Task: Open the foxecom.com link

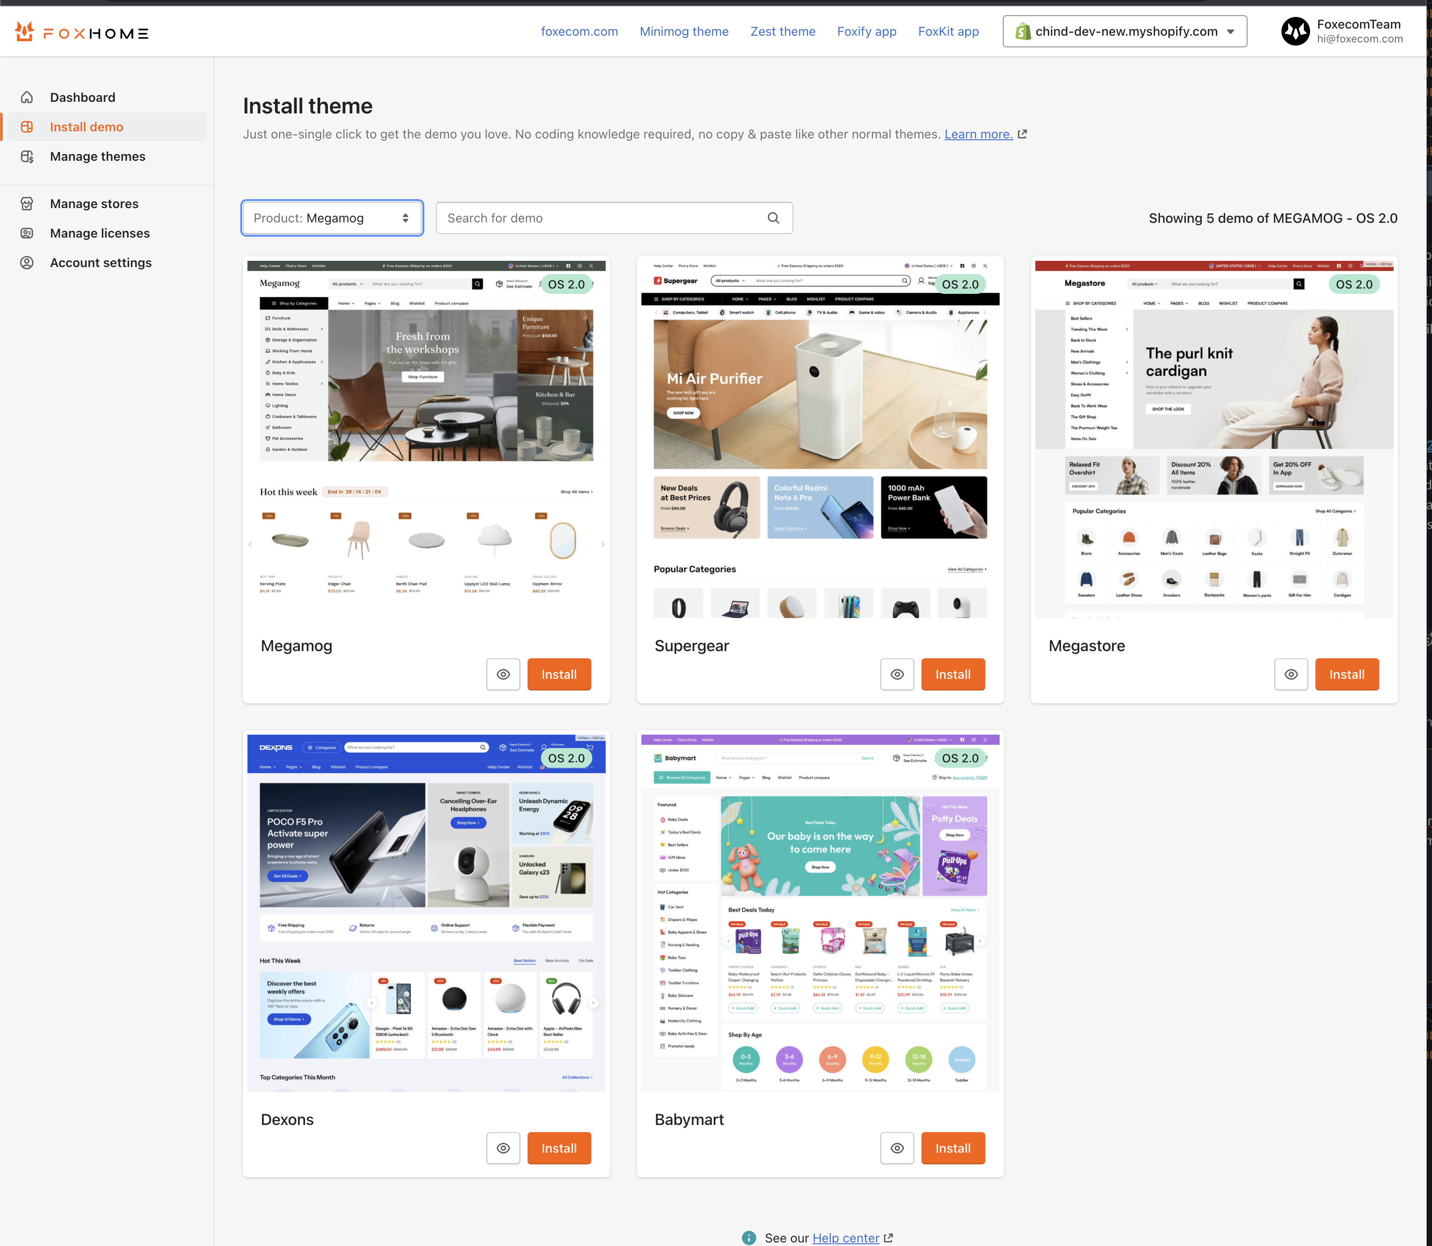Action: click(x=579, y=31)
